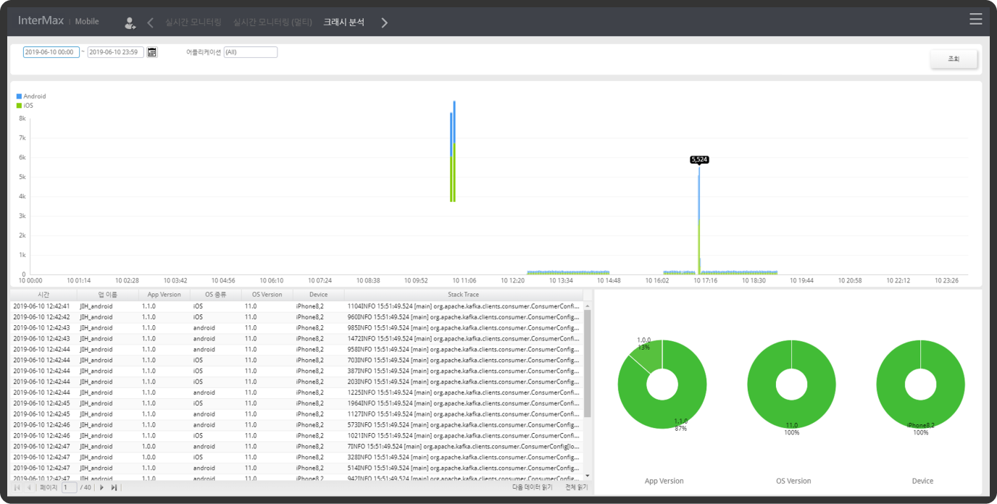Image resolution: width=997 pixels, height=504 pixels.
Task: Sort the table by the 시간 column header
Action: pos(43,295)
